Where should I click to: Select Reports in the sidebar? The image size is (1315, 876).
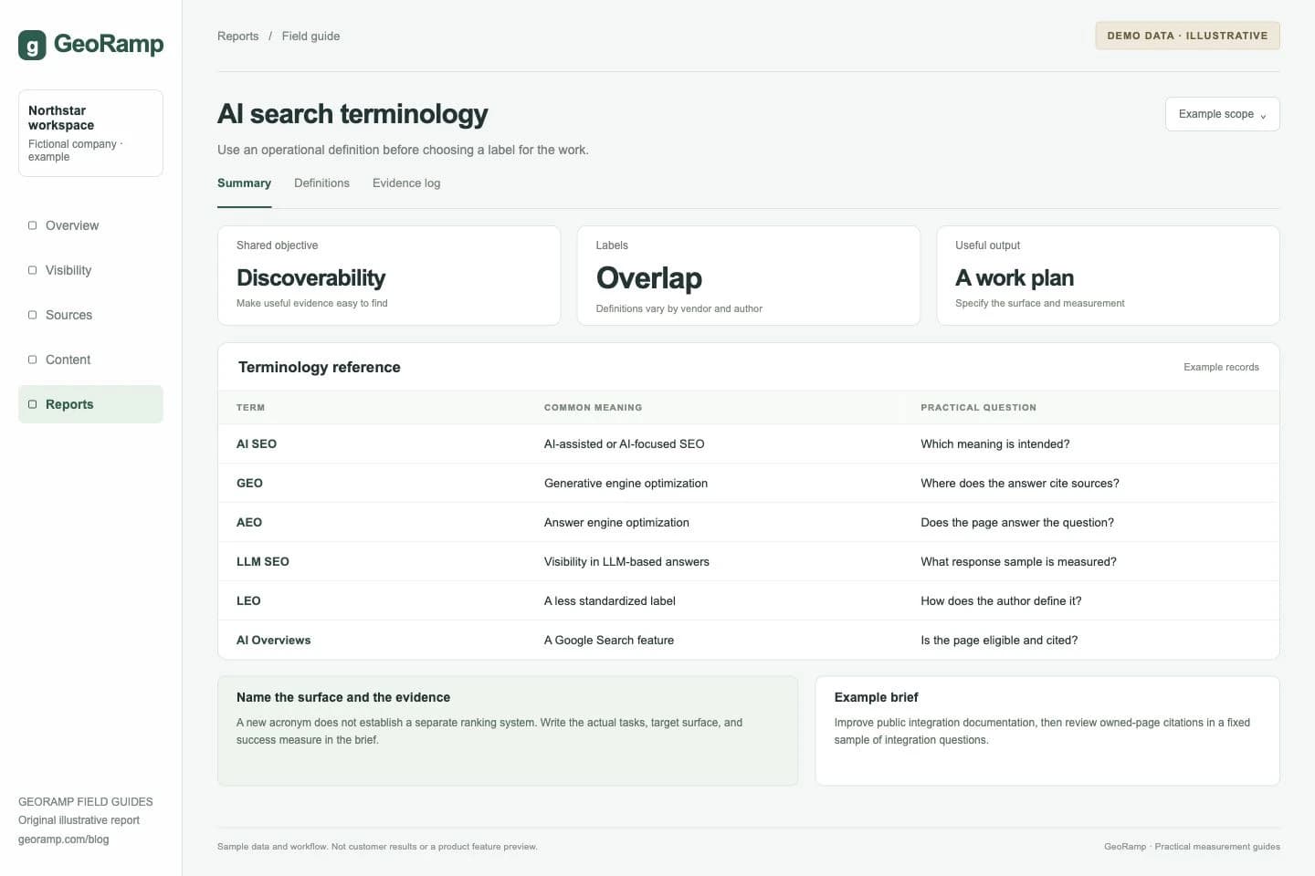point(90,404)
